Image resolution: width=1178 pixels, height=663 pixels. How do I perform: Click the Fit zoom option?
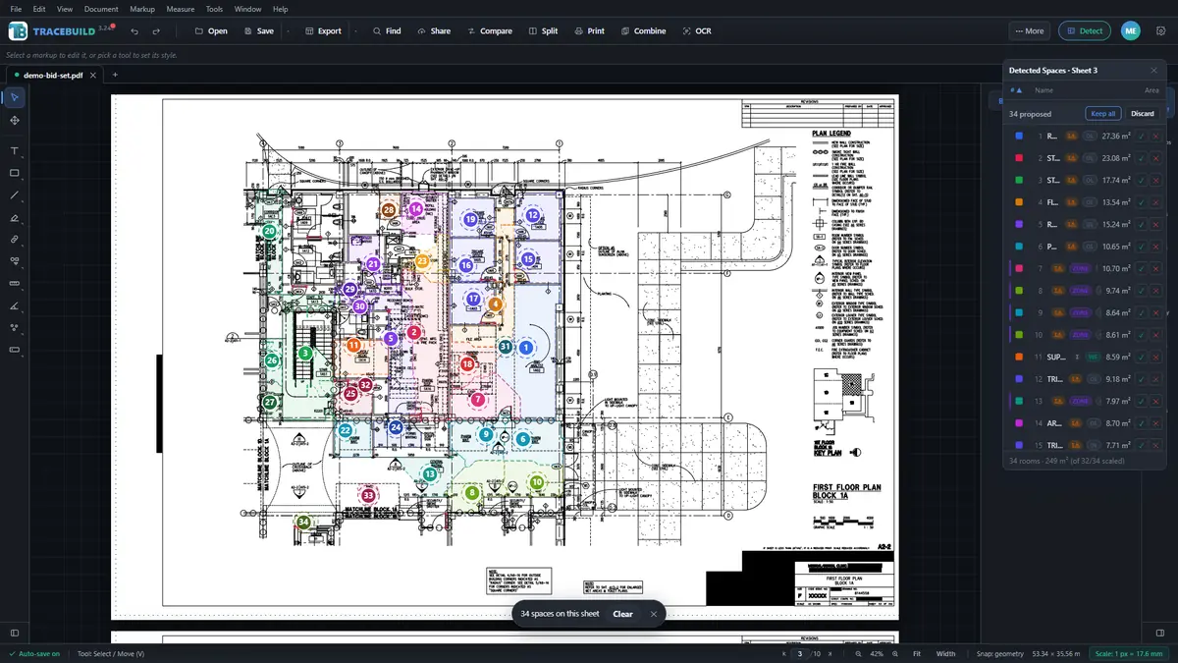[917, 653]
